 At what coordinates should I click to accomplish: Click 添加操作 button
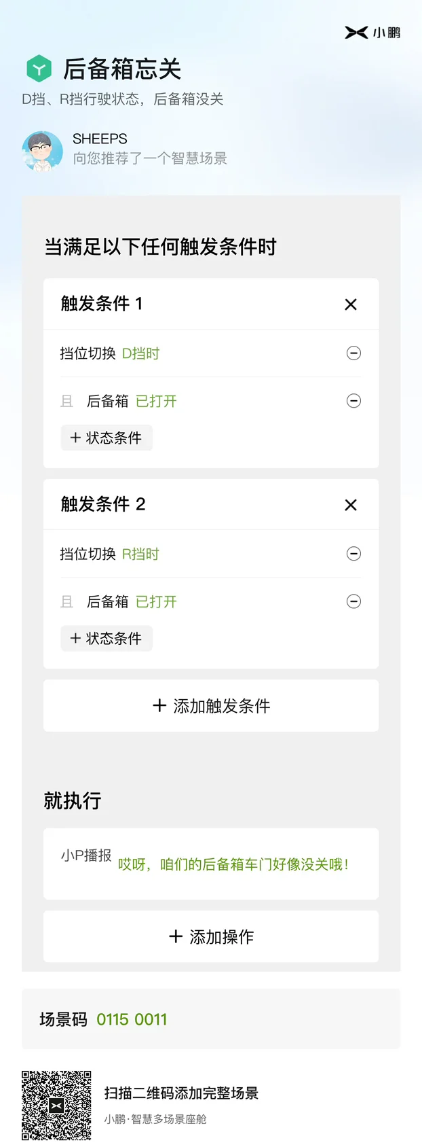[x=211, y=936]
